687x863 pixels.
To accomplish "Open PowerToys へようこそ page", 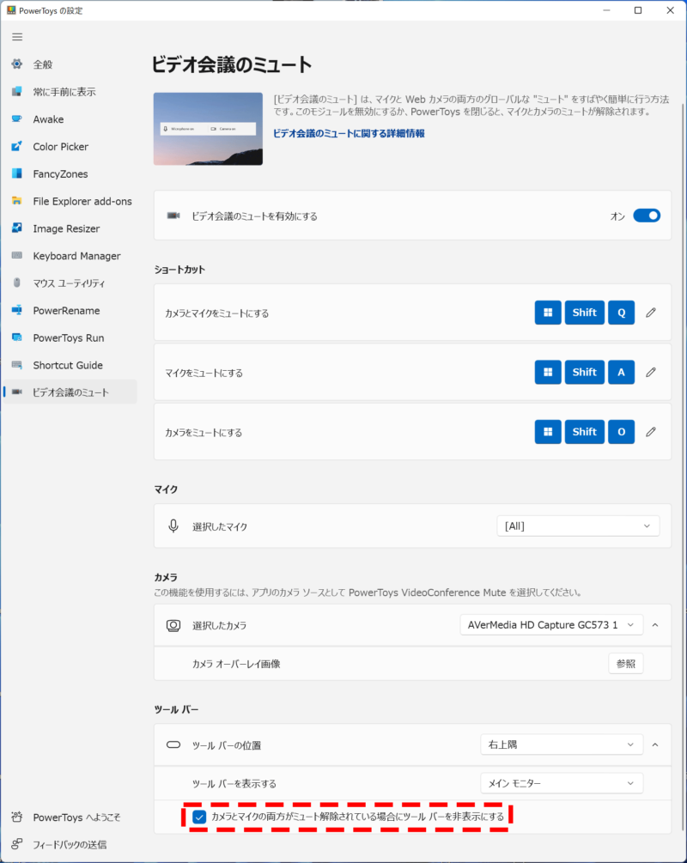I will [x=70, y=817].
